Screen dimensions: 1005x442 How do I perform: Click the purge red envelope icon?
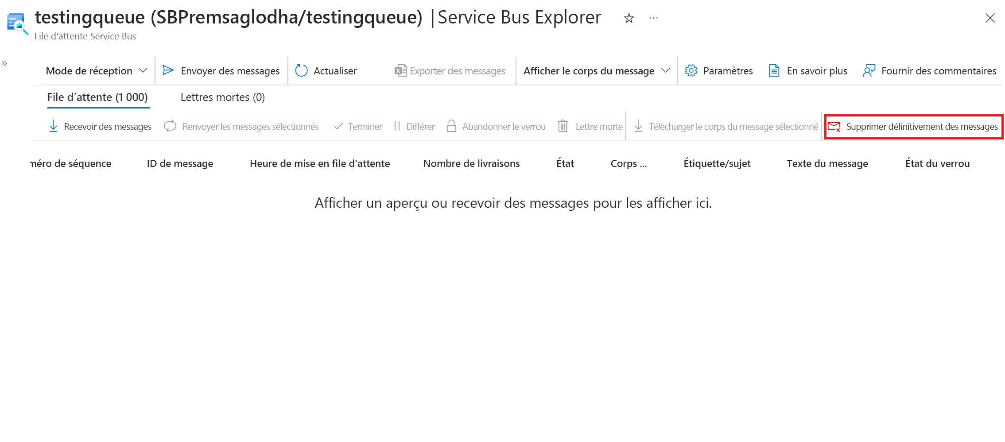(x=834, y=127)
